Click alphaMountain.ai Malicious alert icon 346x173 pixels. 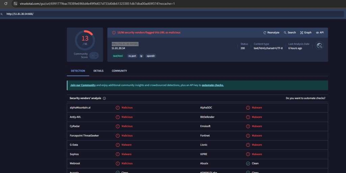tap(118, 108)
